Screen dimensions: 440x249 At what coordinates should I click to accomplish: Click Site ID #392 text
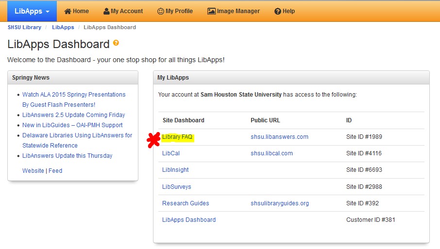(362, 203)
